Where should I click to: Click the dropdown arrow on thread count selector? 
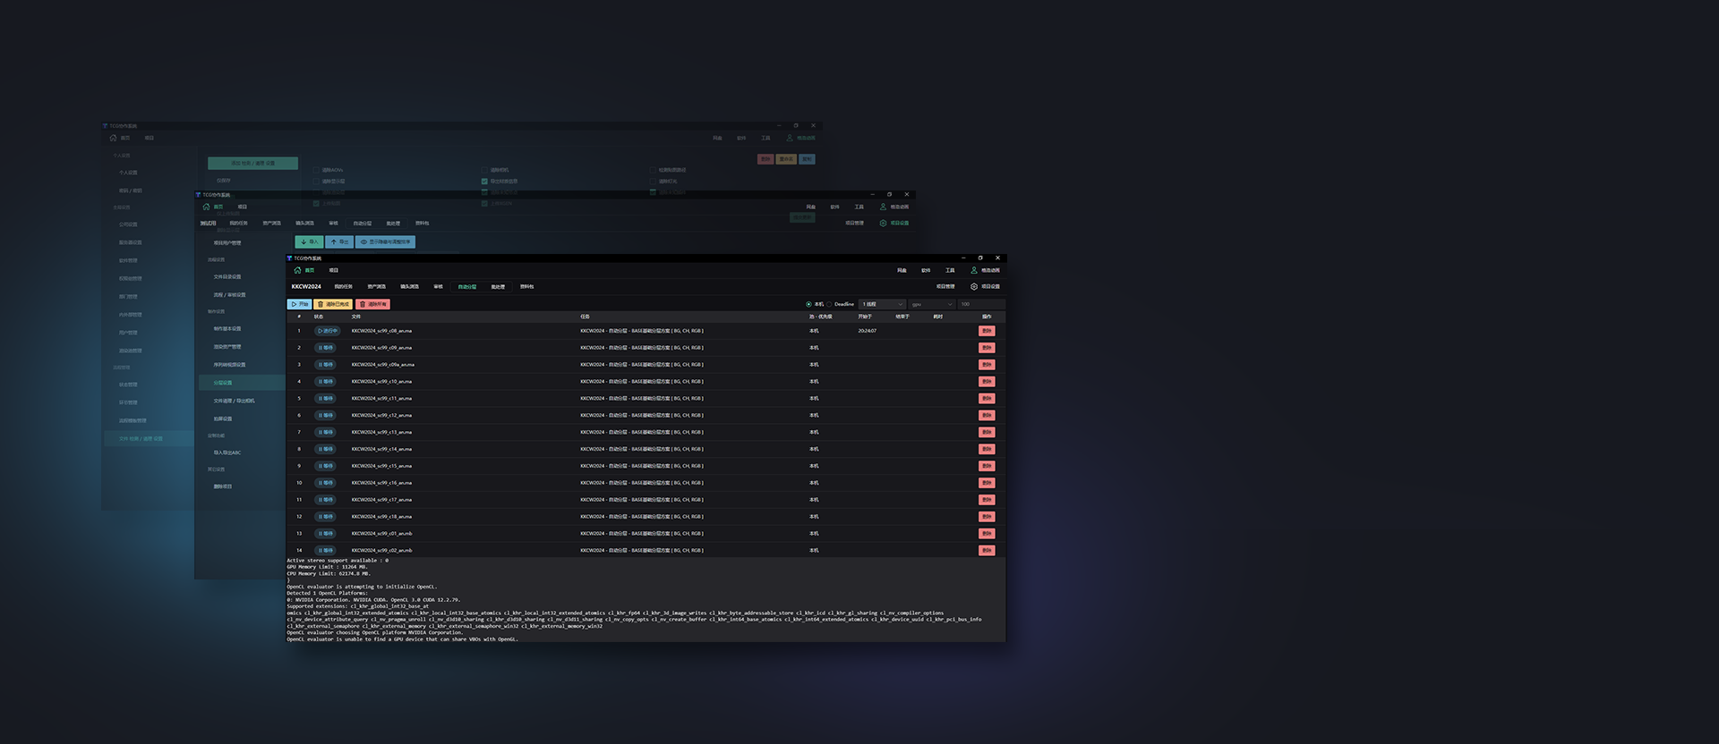(900, 304)
